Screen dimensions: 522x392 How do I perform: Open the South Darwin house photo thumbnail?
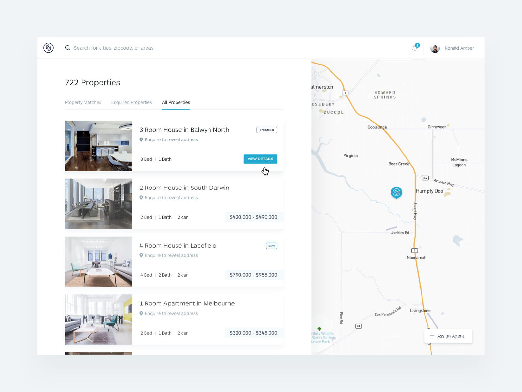point(99,204)
